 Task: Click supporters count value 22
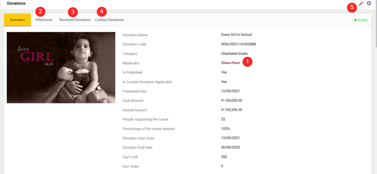click(x=223, y=119)
